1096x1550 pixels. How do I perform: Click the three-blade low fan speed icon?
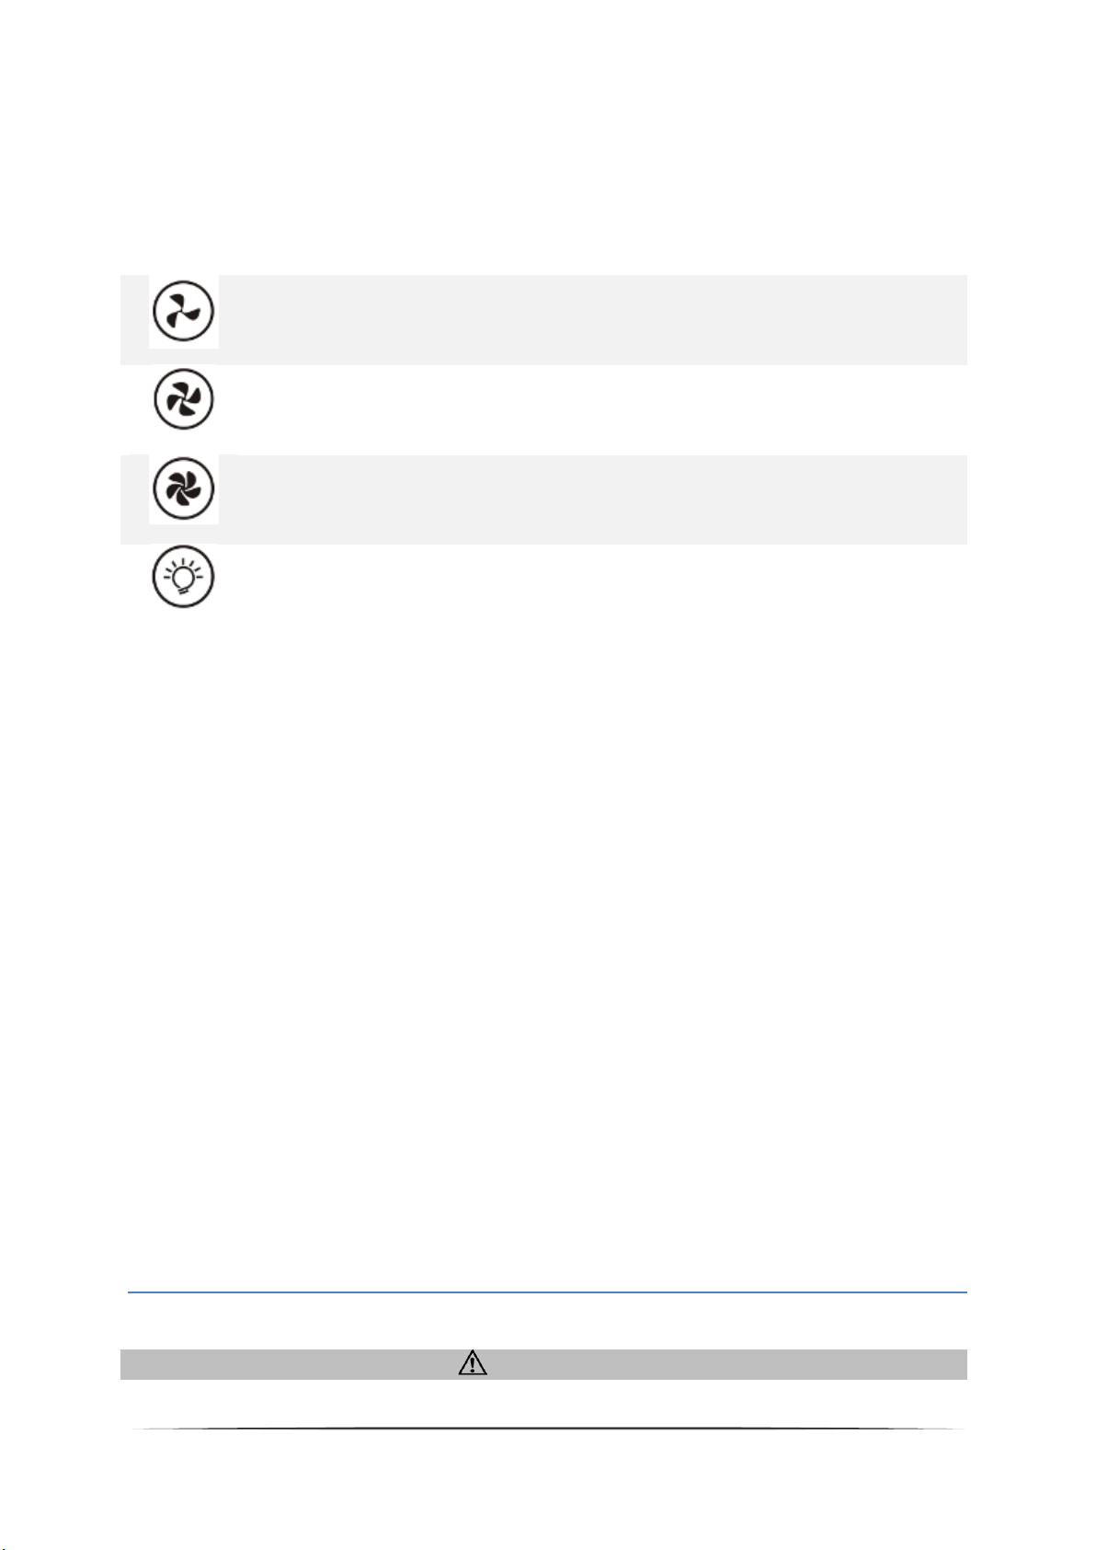pyautogui.click(x=183, y=311)
